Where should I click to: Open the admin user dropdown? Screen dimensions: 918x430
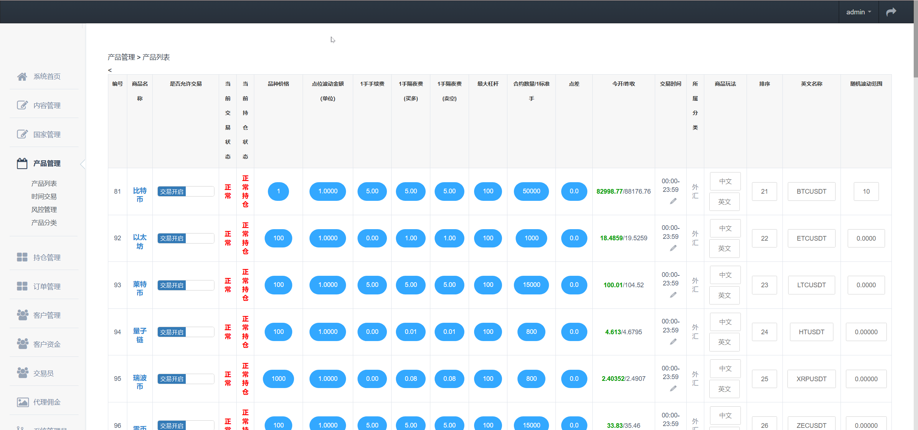858,12
